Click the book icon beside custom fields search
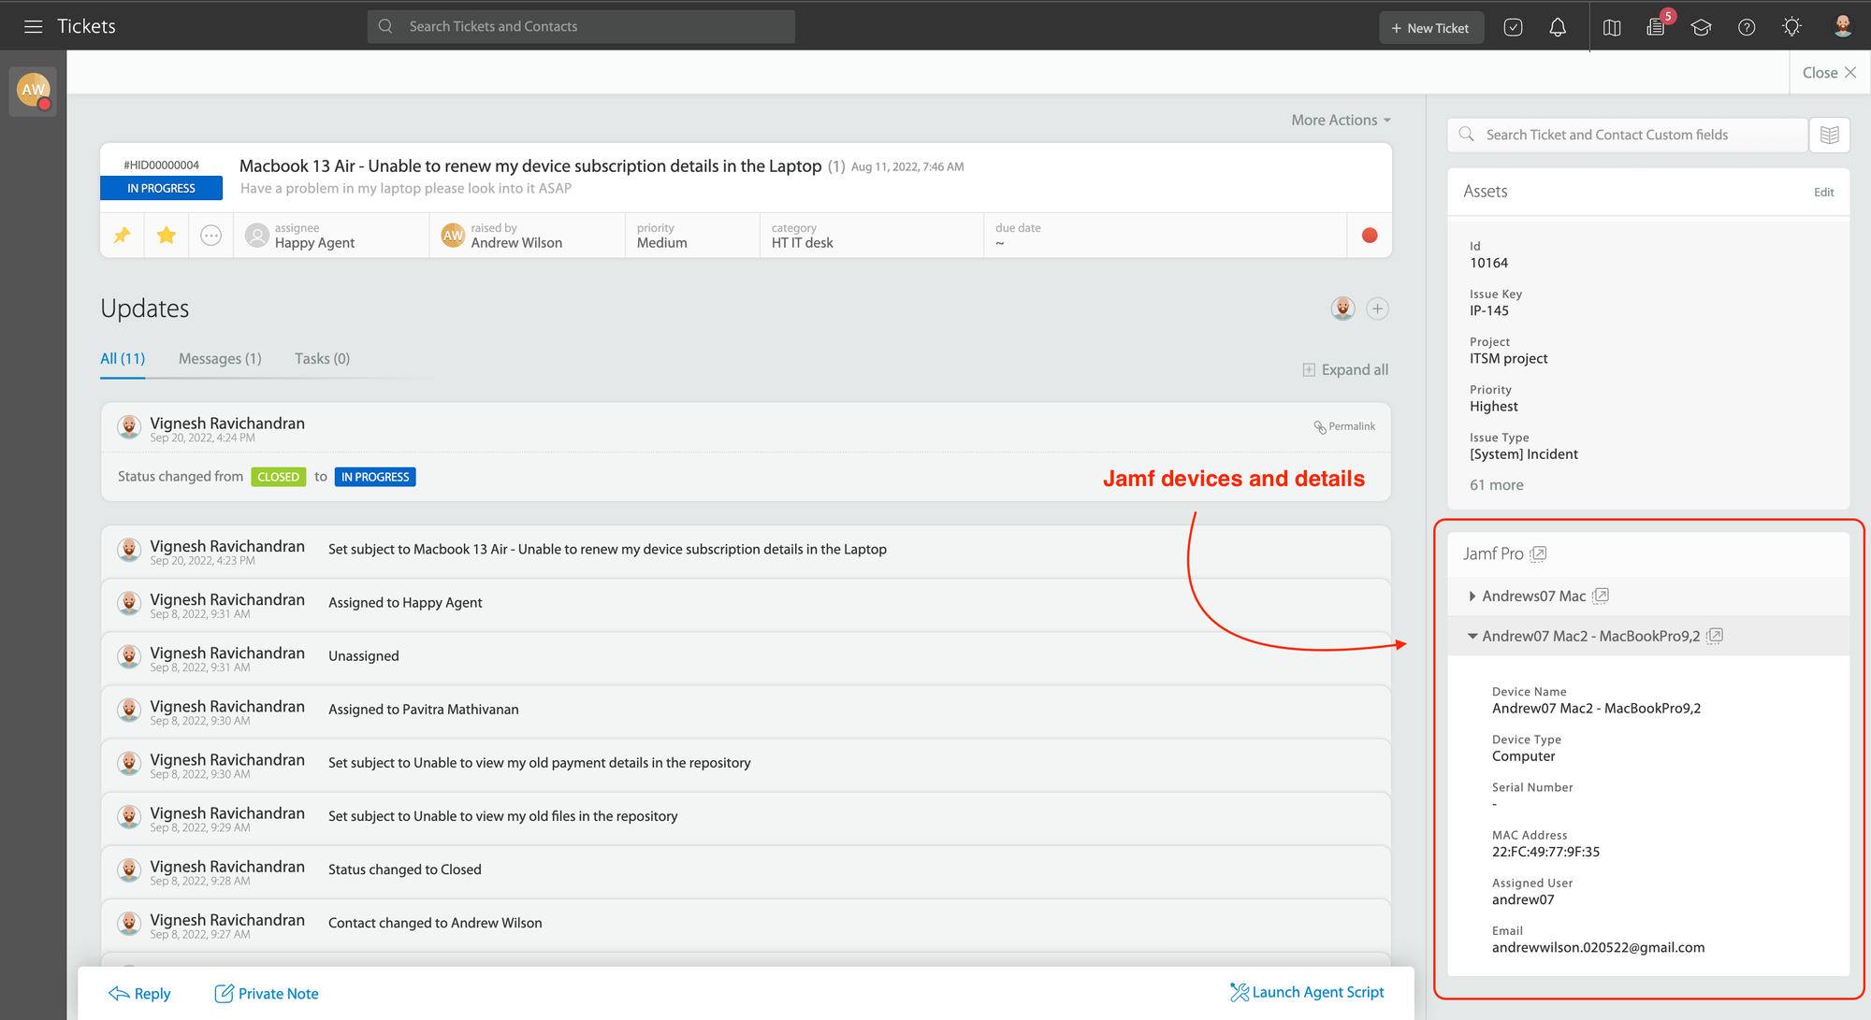This screenshot has height=1020, width=1871. coord(1829,135)
